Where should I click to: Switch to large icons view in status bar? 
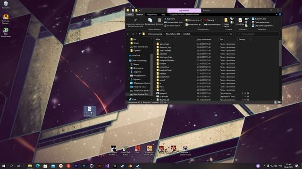[279, 102]
